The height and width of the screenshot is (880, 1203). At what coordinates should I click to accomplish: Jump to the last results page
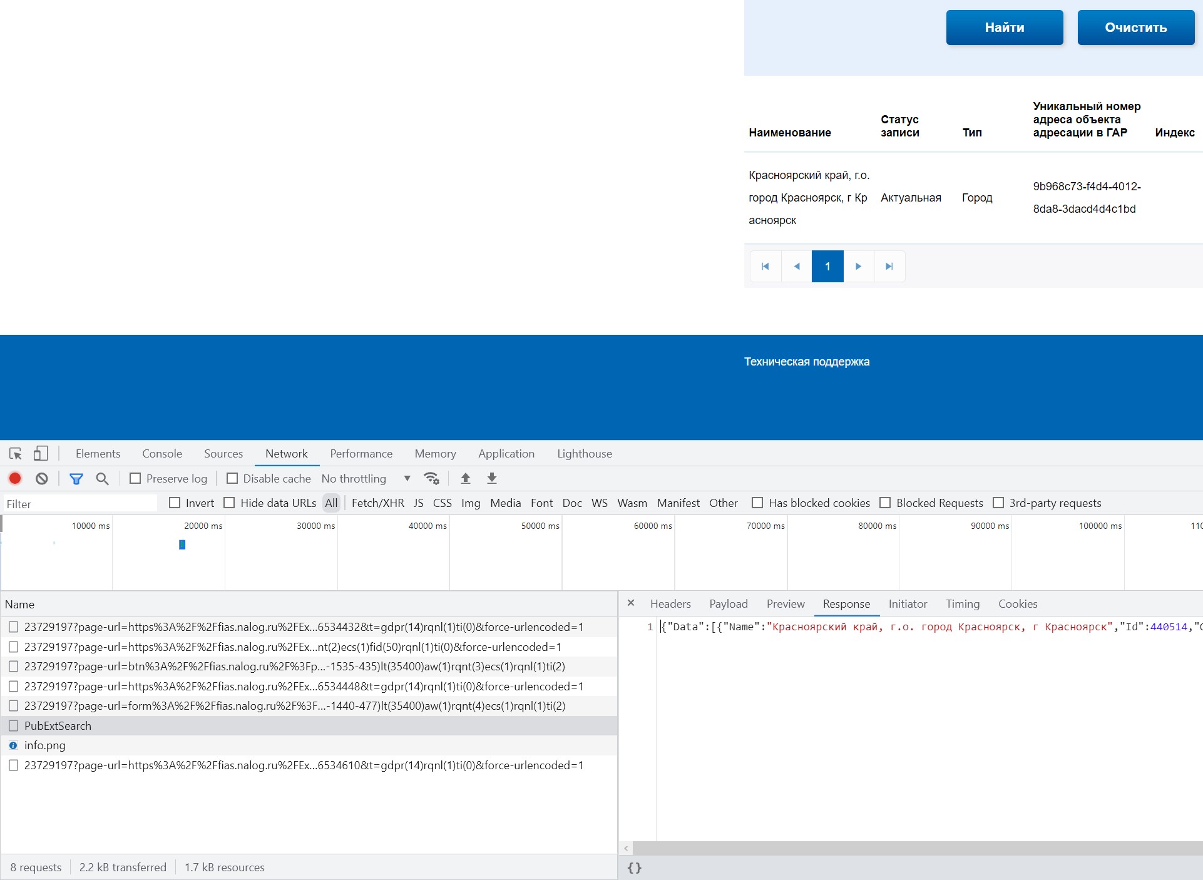(889, 267)
